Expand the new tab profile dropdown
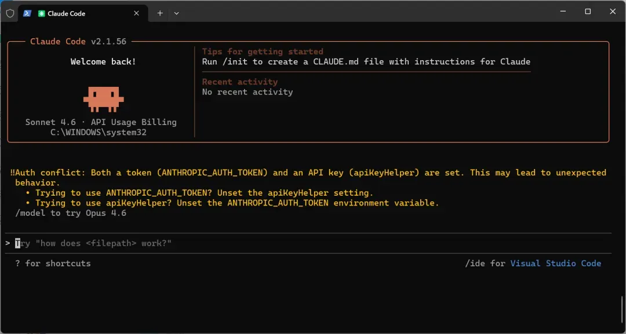The width and height of the screenshot is (626, 334). point(177,13)
